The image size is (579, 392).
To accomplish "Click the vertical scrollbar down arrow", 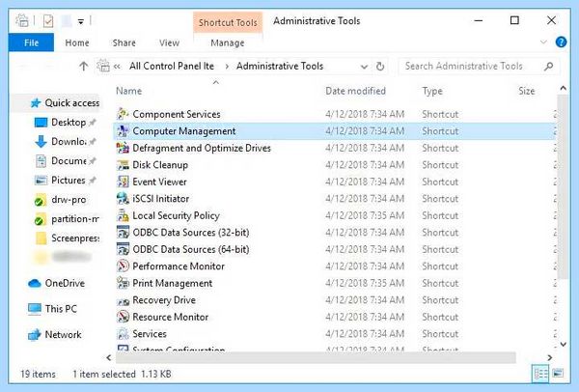I will 564,345.
